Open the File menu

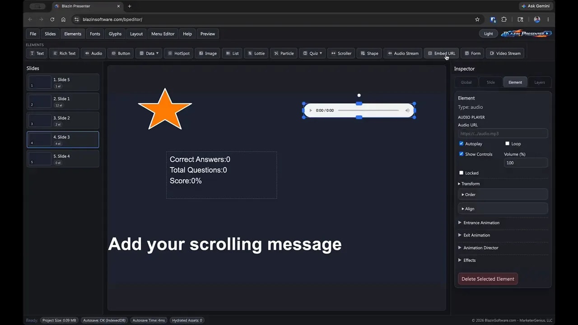coord(33,34)
